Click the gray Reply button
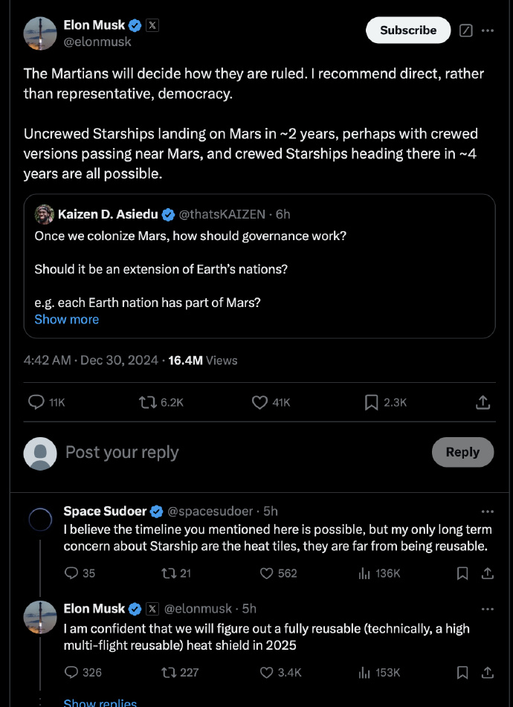Image resolution: width=513 pixels, height=707 pixels. [462, 452]
